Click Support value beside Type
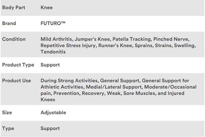Viewport: 205px width, 137px height. 50,129
